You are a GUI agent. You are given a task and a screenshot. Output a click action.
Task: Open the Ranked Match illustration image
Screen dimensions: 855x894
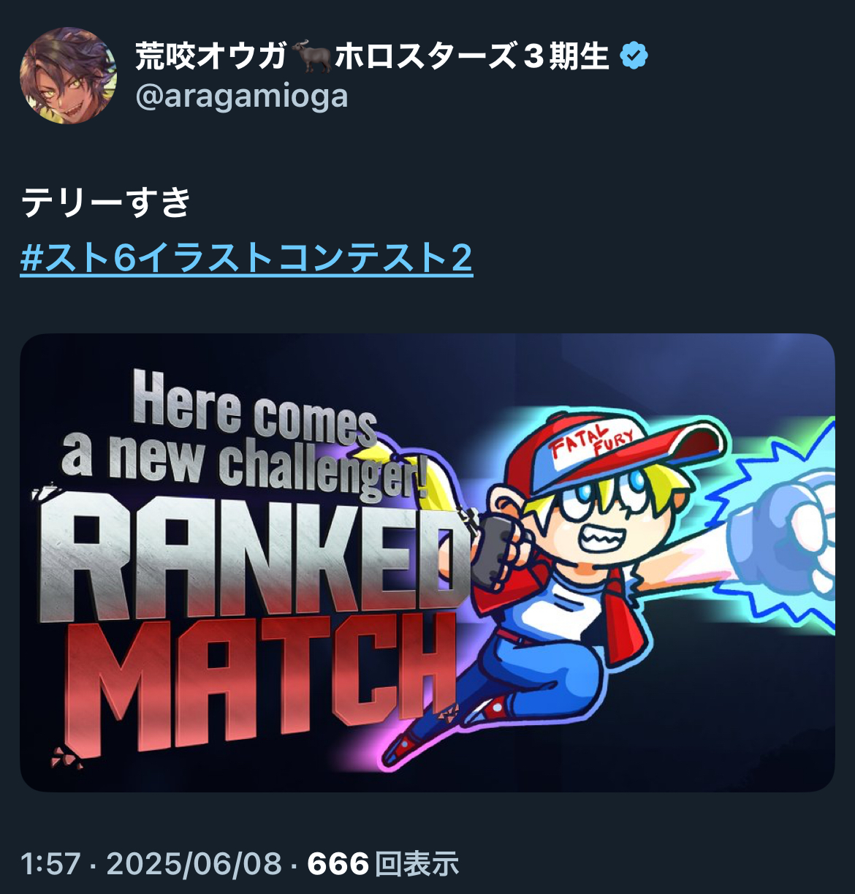click(427, 563)
